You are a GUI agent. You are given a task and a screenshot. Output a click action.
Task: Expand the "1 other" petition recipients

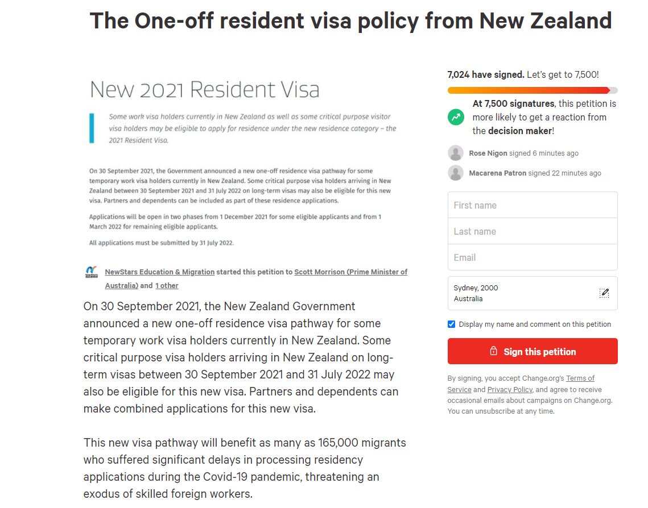click(167, 285)
